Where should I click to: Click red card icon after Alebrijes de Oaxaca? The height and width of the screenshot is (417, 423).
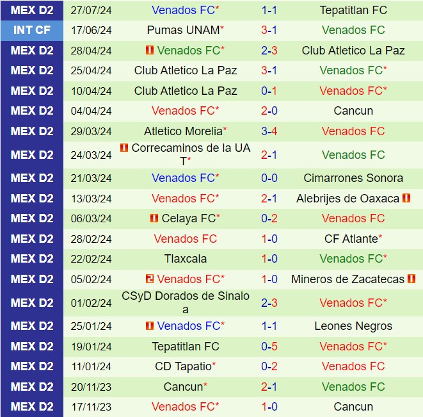pos(406,199)
